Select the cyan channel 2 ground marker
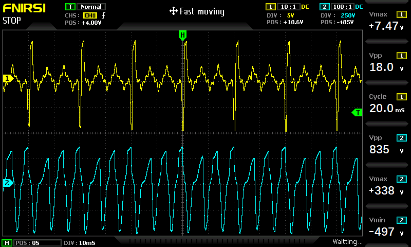The height and width of the screenshot is (247, 411). [7, 183]
